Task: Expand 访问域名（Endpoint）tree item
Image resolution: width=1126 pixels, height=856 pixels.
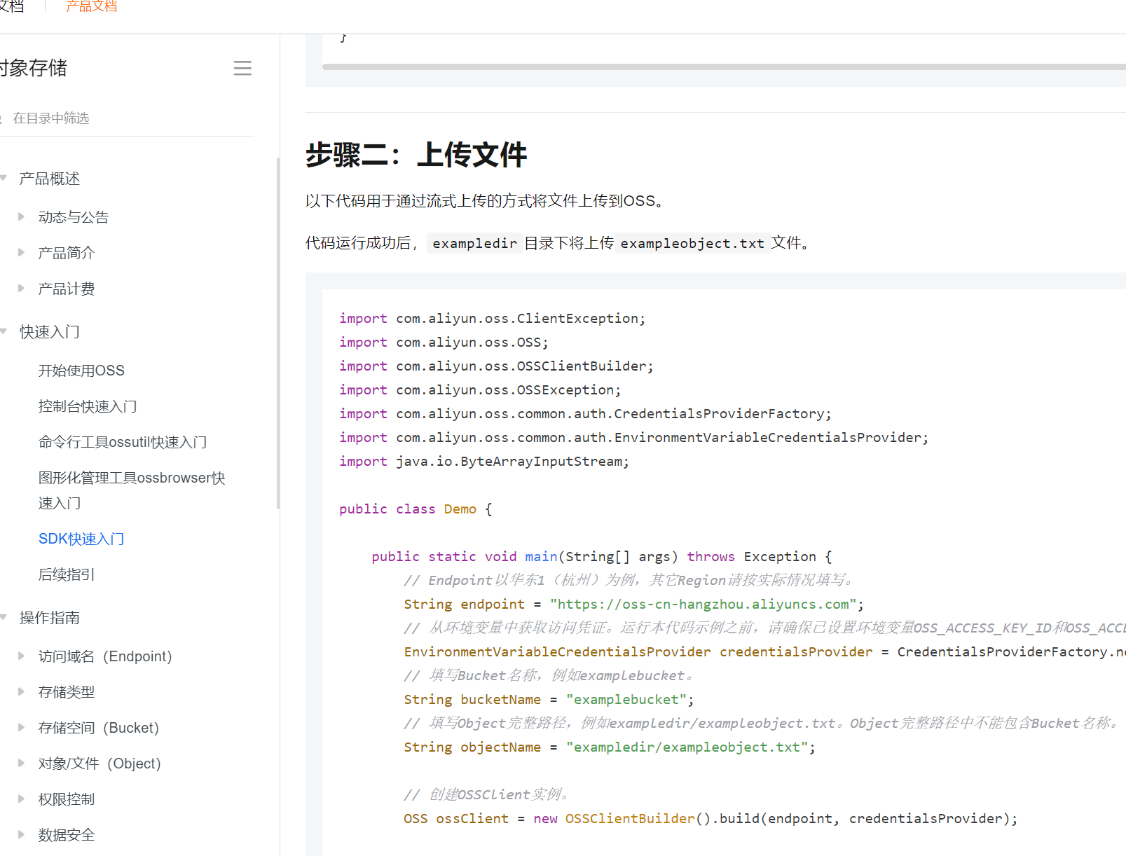Action: (21, 656)
